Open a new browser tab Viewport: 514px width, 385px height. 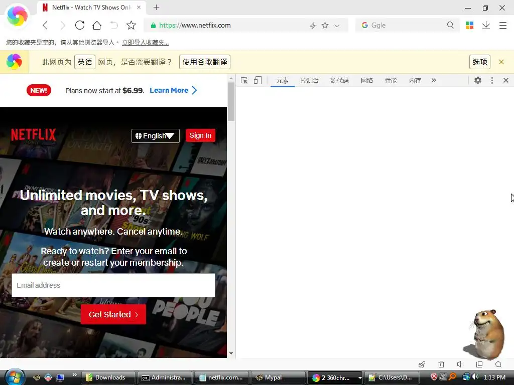[157, 7]
